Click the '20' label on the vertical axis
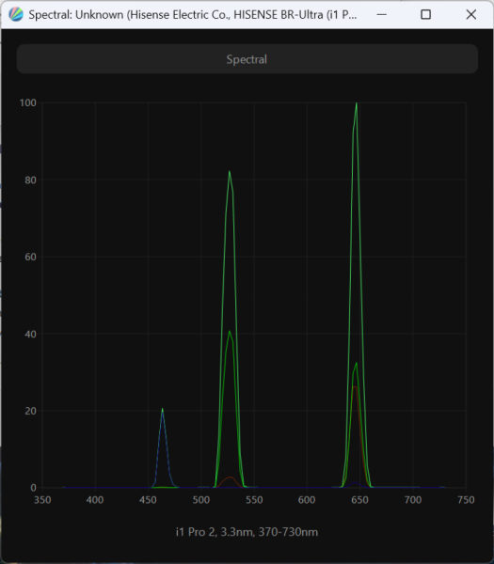This screenshot has height=564, width=494. pos(31,411)
